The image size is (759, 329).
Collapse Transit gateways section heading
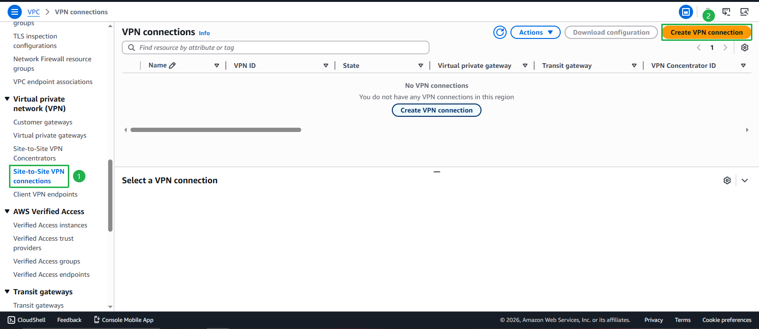(x=7, y=291)
